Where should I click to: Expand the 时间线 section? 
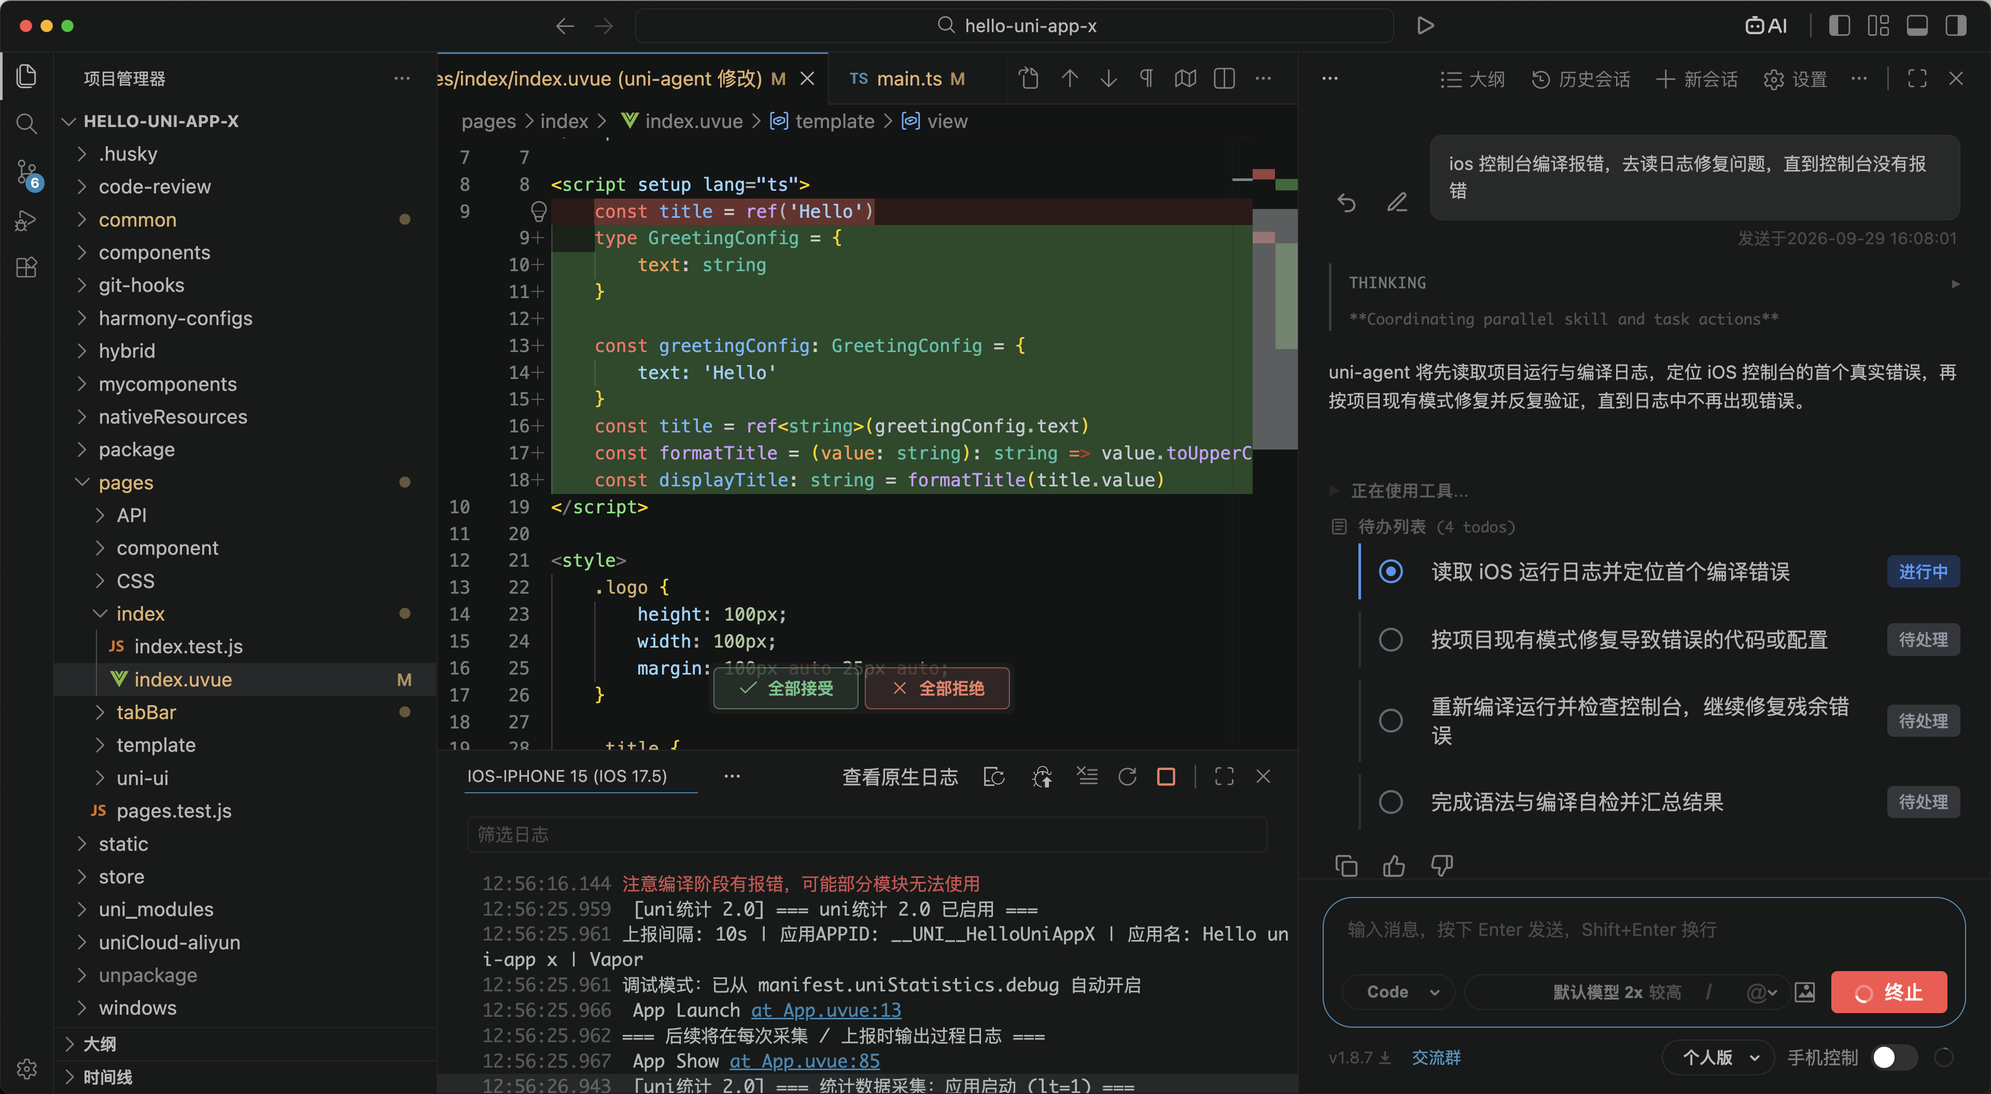(x=69, y=1077)
